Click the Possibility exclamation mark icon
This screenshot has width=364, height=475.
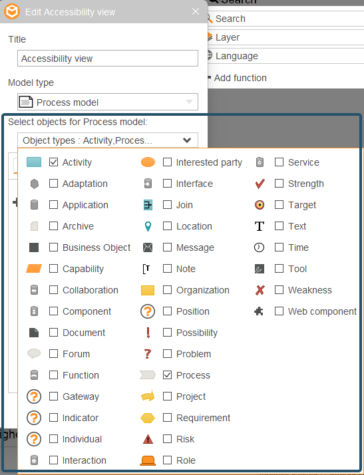tap(148, 333)
